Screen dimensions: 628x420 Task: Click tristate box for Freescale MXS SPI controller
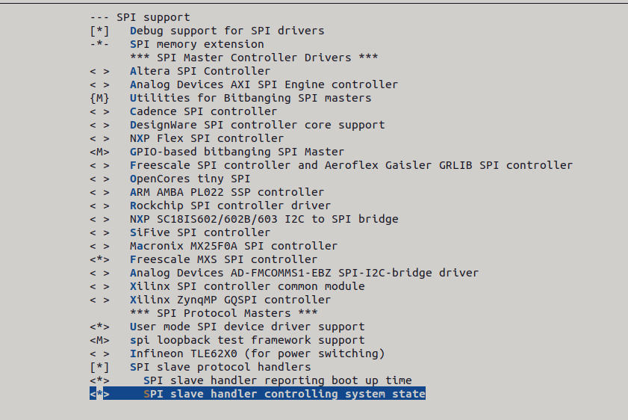(99, 259)
